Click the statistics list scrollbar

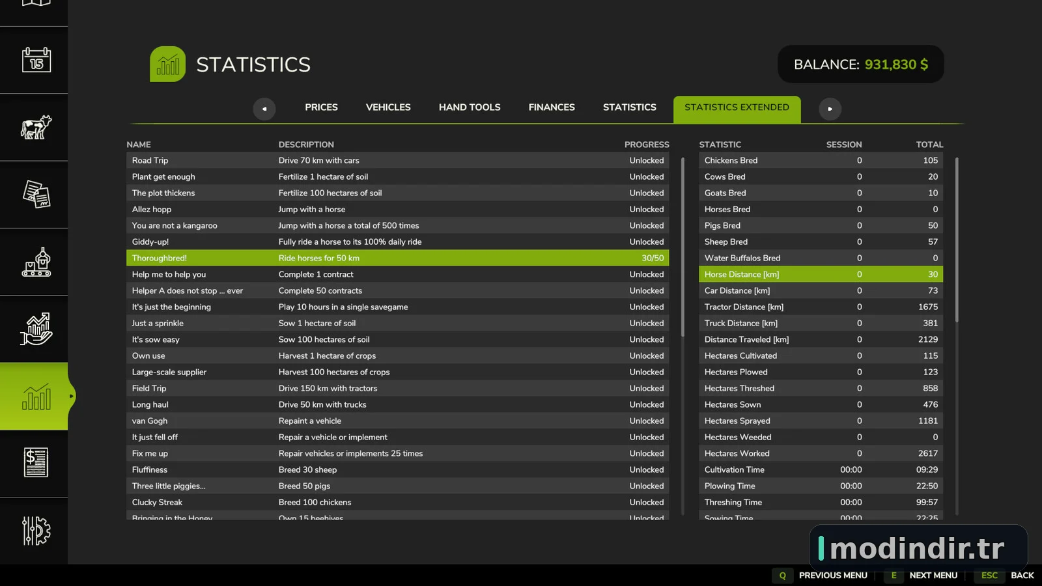pos(957,240)
